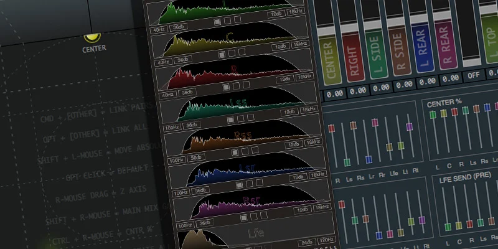Tick the third checkbox under the Lss spectrum
Viewport: 498px width, 249px height.
251,118
